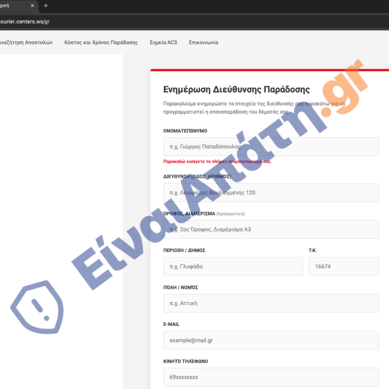
Task: Click the E-MAIL label
Action: (171, 324)
